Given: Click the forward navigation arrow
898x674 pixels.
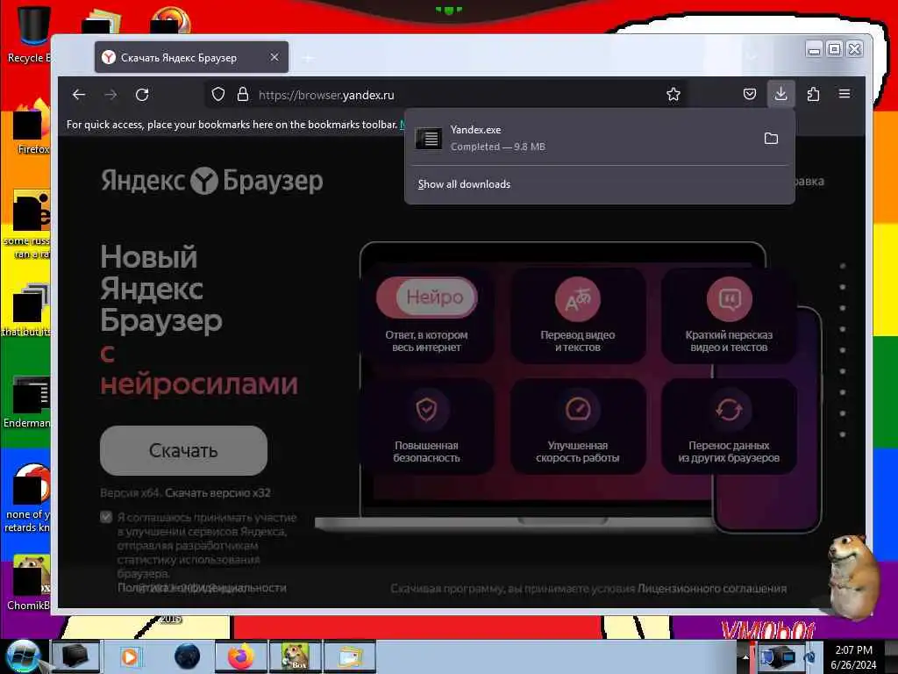Looking at the screenshot, I should point(110,95).
